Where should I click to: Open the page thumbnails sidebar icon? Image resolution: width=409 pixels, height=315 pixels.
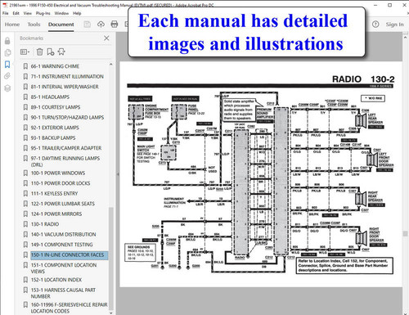click(x=7, y=52)
